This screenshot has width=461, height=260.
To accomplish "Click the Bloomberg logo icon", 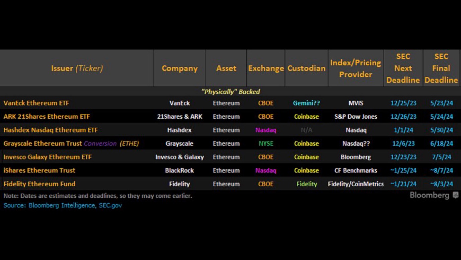I will (455, 195).
